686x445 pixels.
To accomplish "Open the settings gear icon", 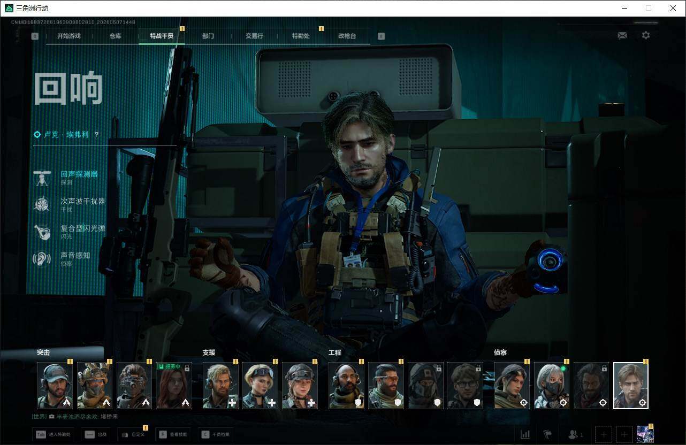I will pyautogui.click(x=646, y=35).
